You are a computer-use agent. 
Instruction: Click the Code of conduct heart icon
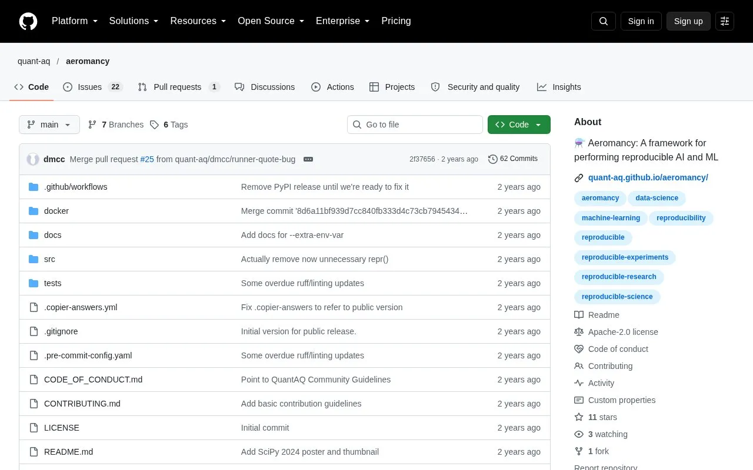pos(579,349)
